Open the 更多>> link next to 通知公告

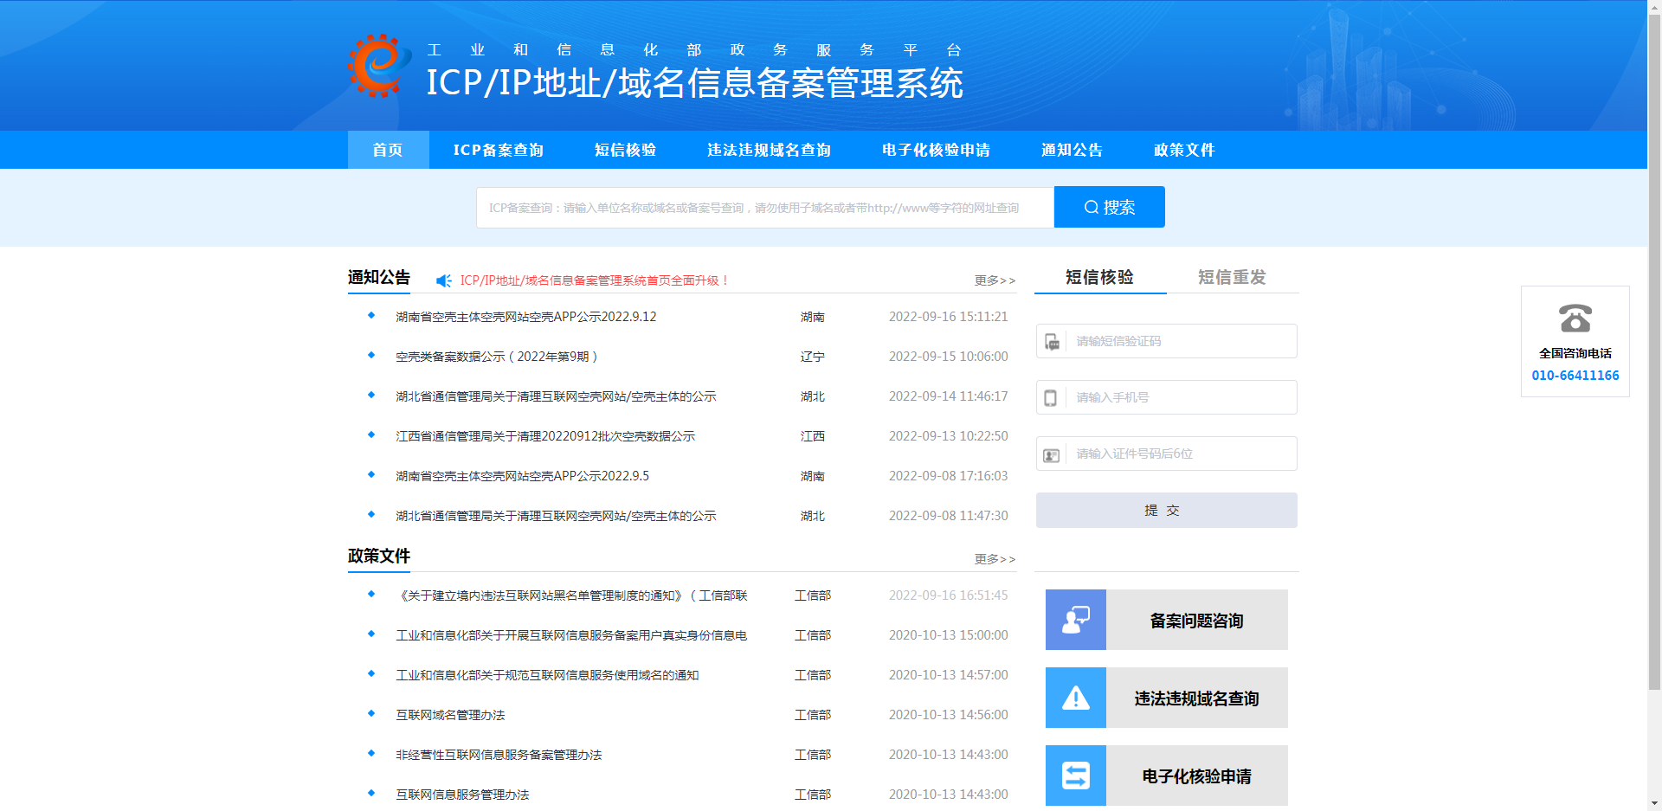[993, 280]
